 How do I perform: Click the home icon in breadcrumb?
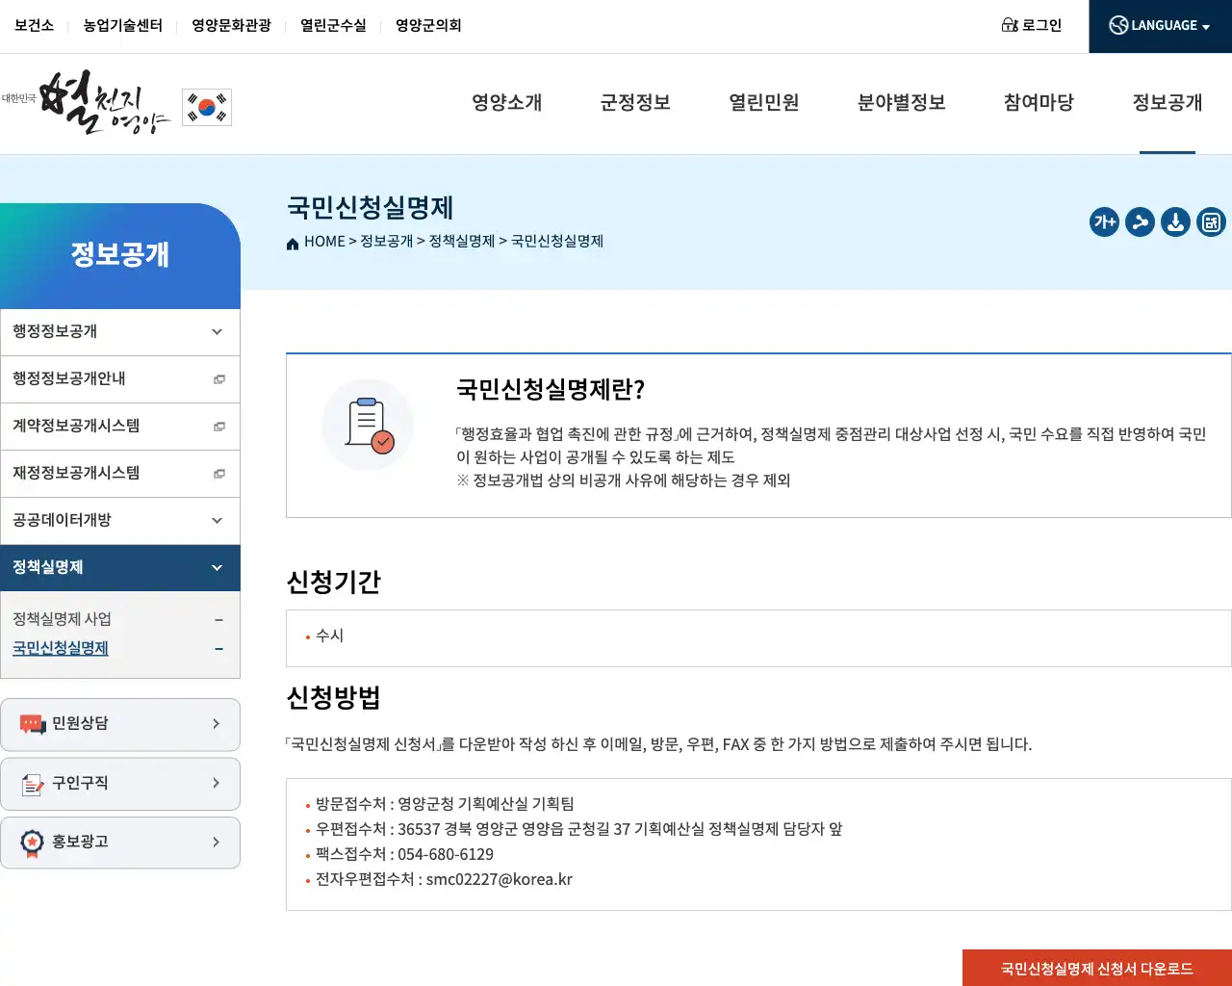tap(293, 243)
